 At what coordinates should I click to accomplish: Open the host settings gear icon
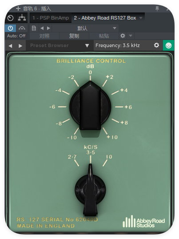coord(123,36)
